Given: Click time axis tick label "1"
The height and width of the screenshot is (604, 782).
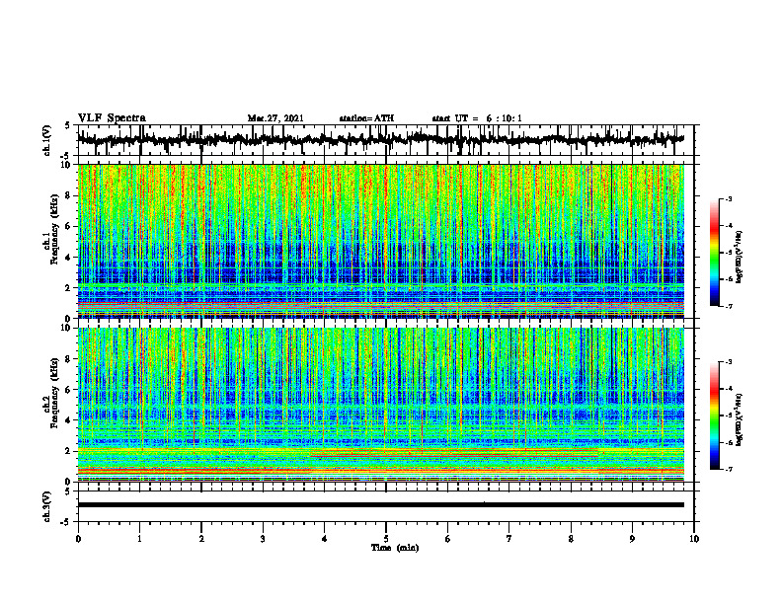Looking at the screenshot, I should pos(139,539).
